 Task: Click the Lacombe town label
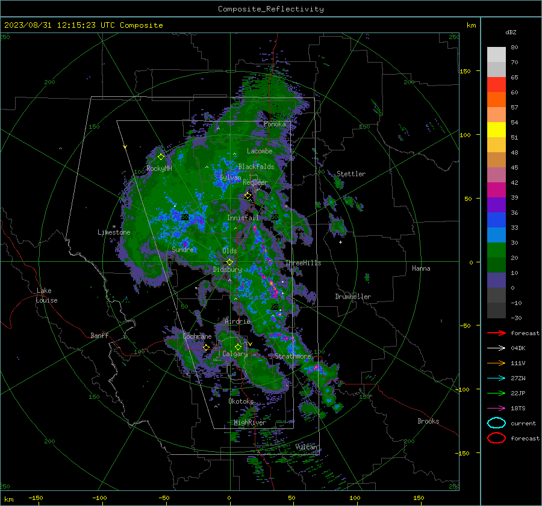[260, 151]
